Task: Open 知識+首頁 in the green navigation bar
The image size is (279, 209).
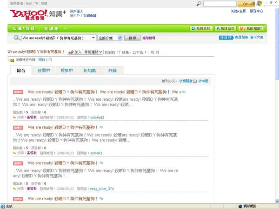Action: (x=23, y=28)
